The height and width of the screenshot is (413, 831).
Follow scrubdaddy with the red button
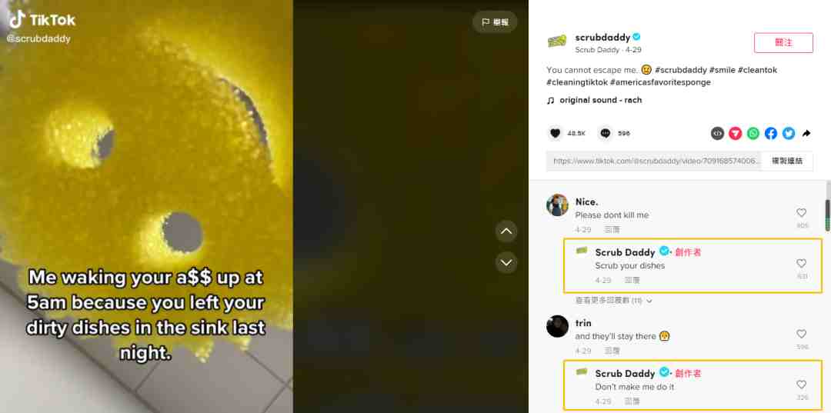(783, 43)
